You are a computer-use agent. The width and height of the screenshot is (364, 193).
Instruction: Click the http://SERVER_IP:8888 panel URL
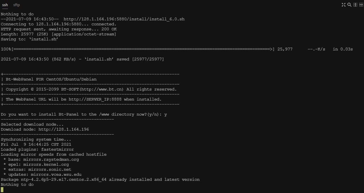[95, 99]
